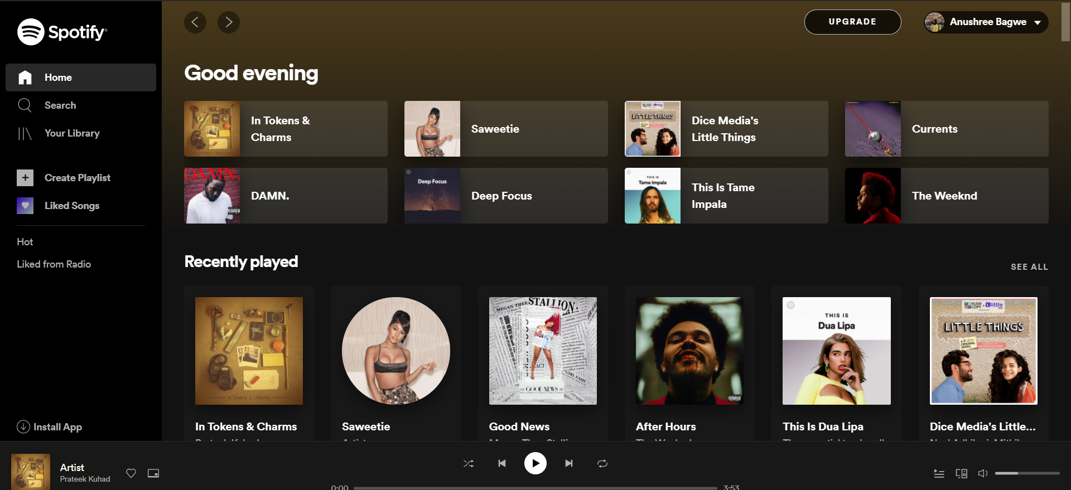This screenshot has height=490, width=1071.
Task: Like the current song with heart
Action: (x=131, y=473)
